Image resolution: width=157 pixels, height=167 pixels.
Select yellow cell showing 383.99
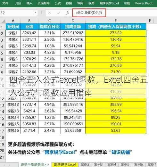click(116, 104)
